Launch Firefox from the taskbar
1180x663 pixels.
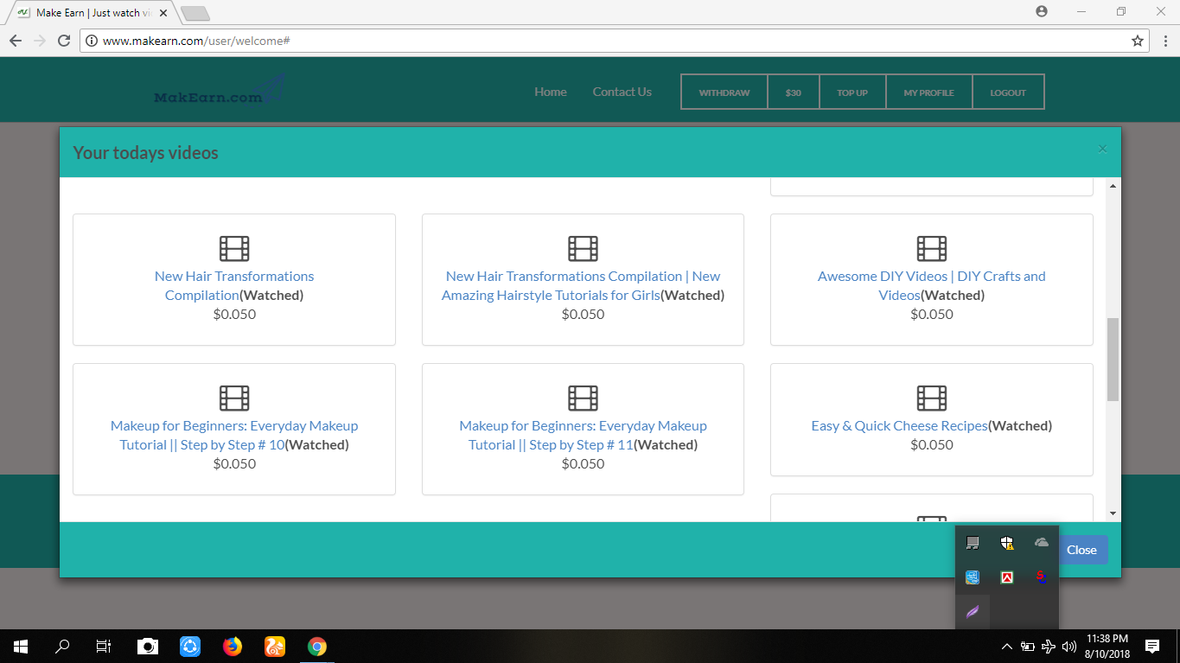(233, 646)
